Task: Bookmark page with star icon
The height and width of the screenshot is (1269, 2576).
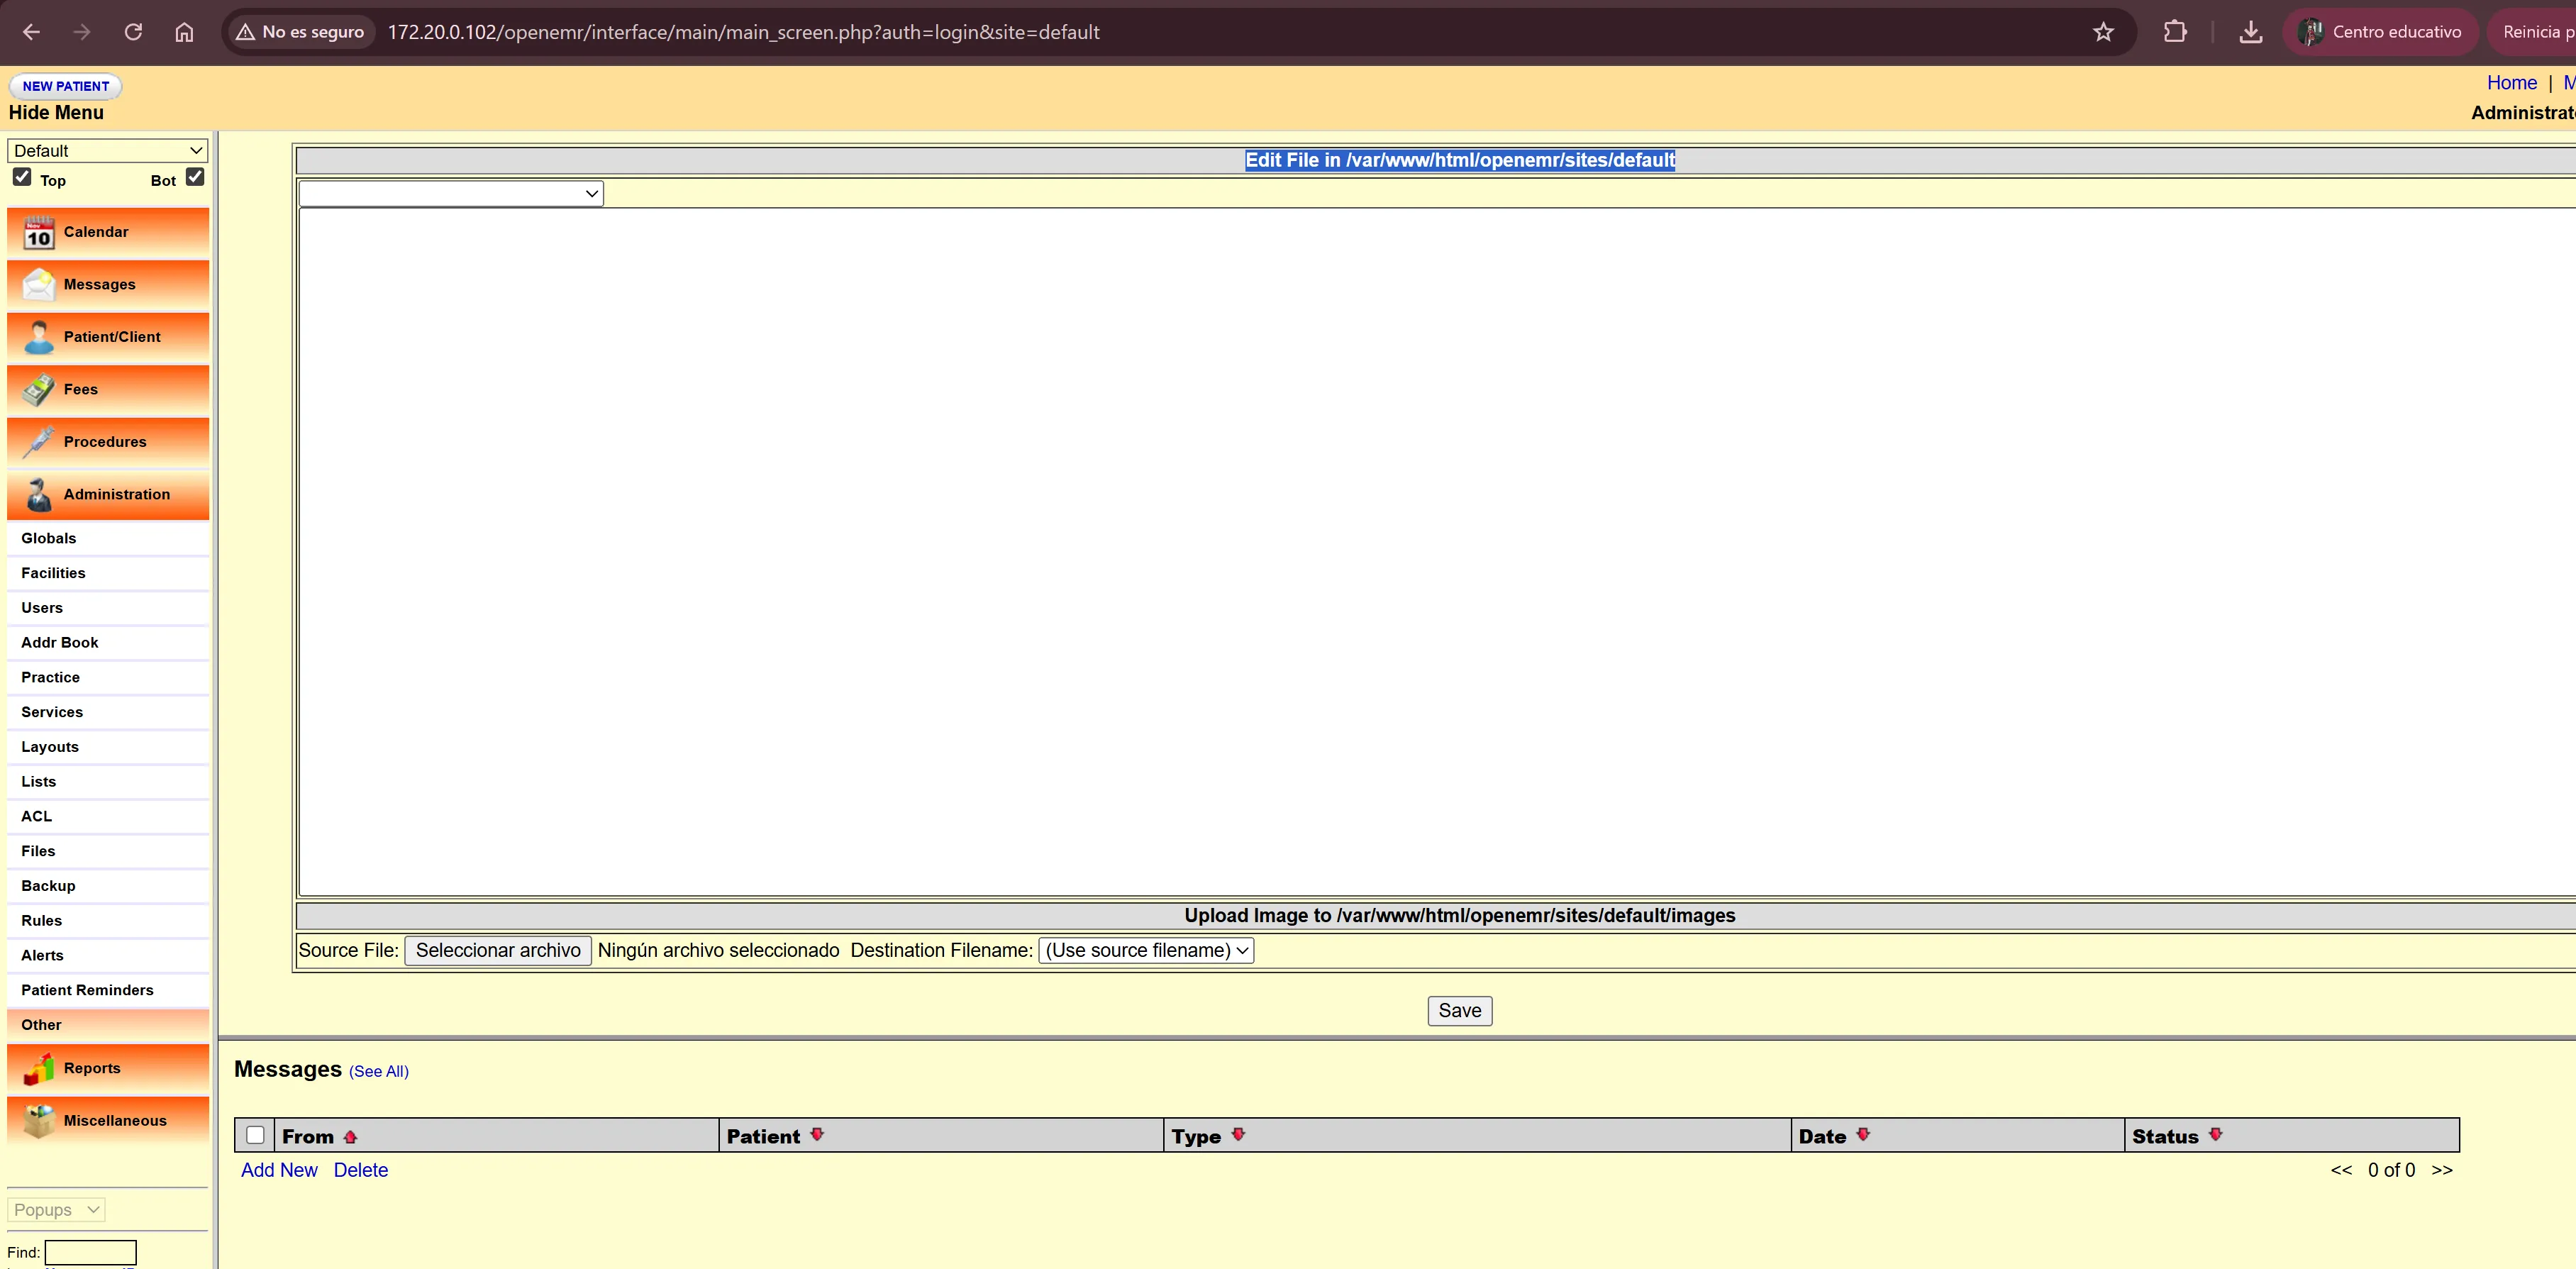Action: (x=2103, y=32)
